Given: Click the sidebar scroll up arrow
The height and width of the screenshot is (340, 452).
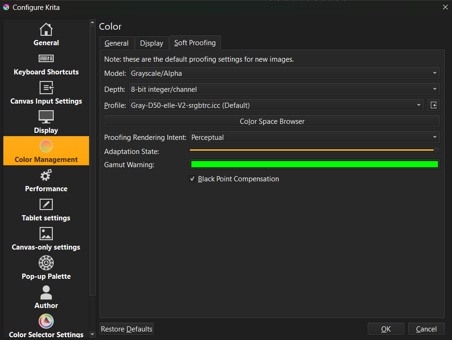Looking at the screenshot, I should click(92, 22).
